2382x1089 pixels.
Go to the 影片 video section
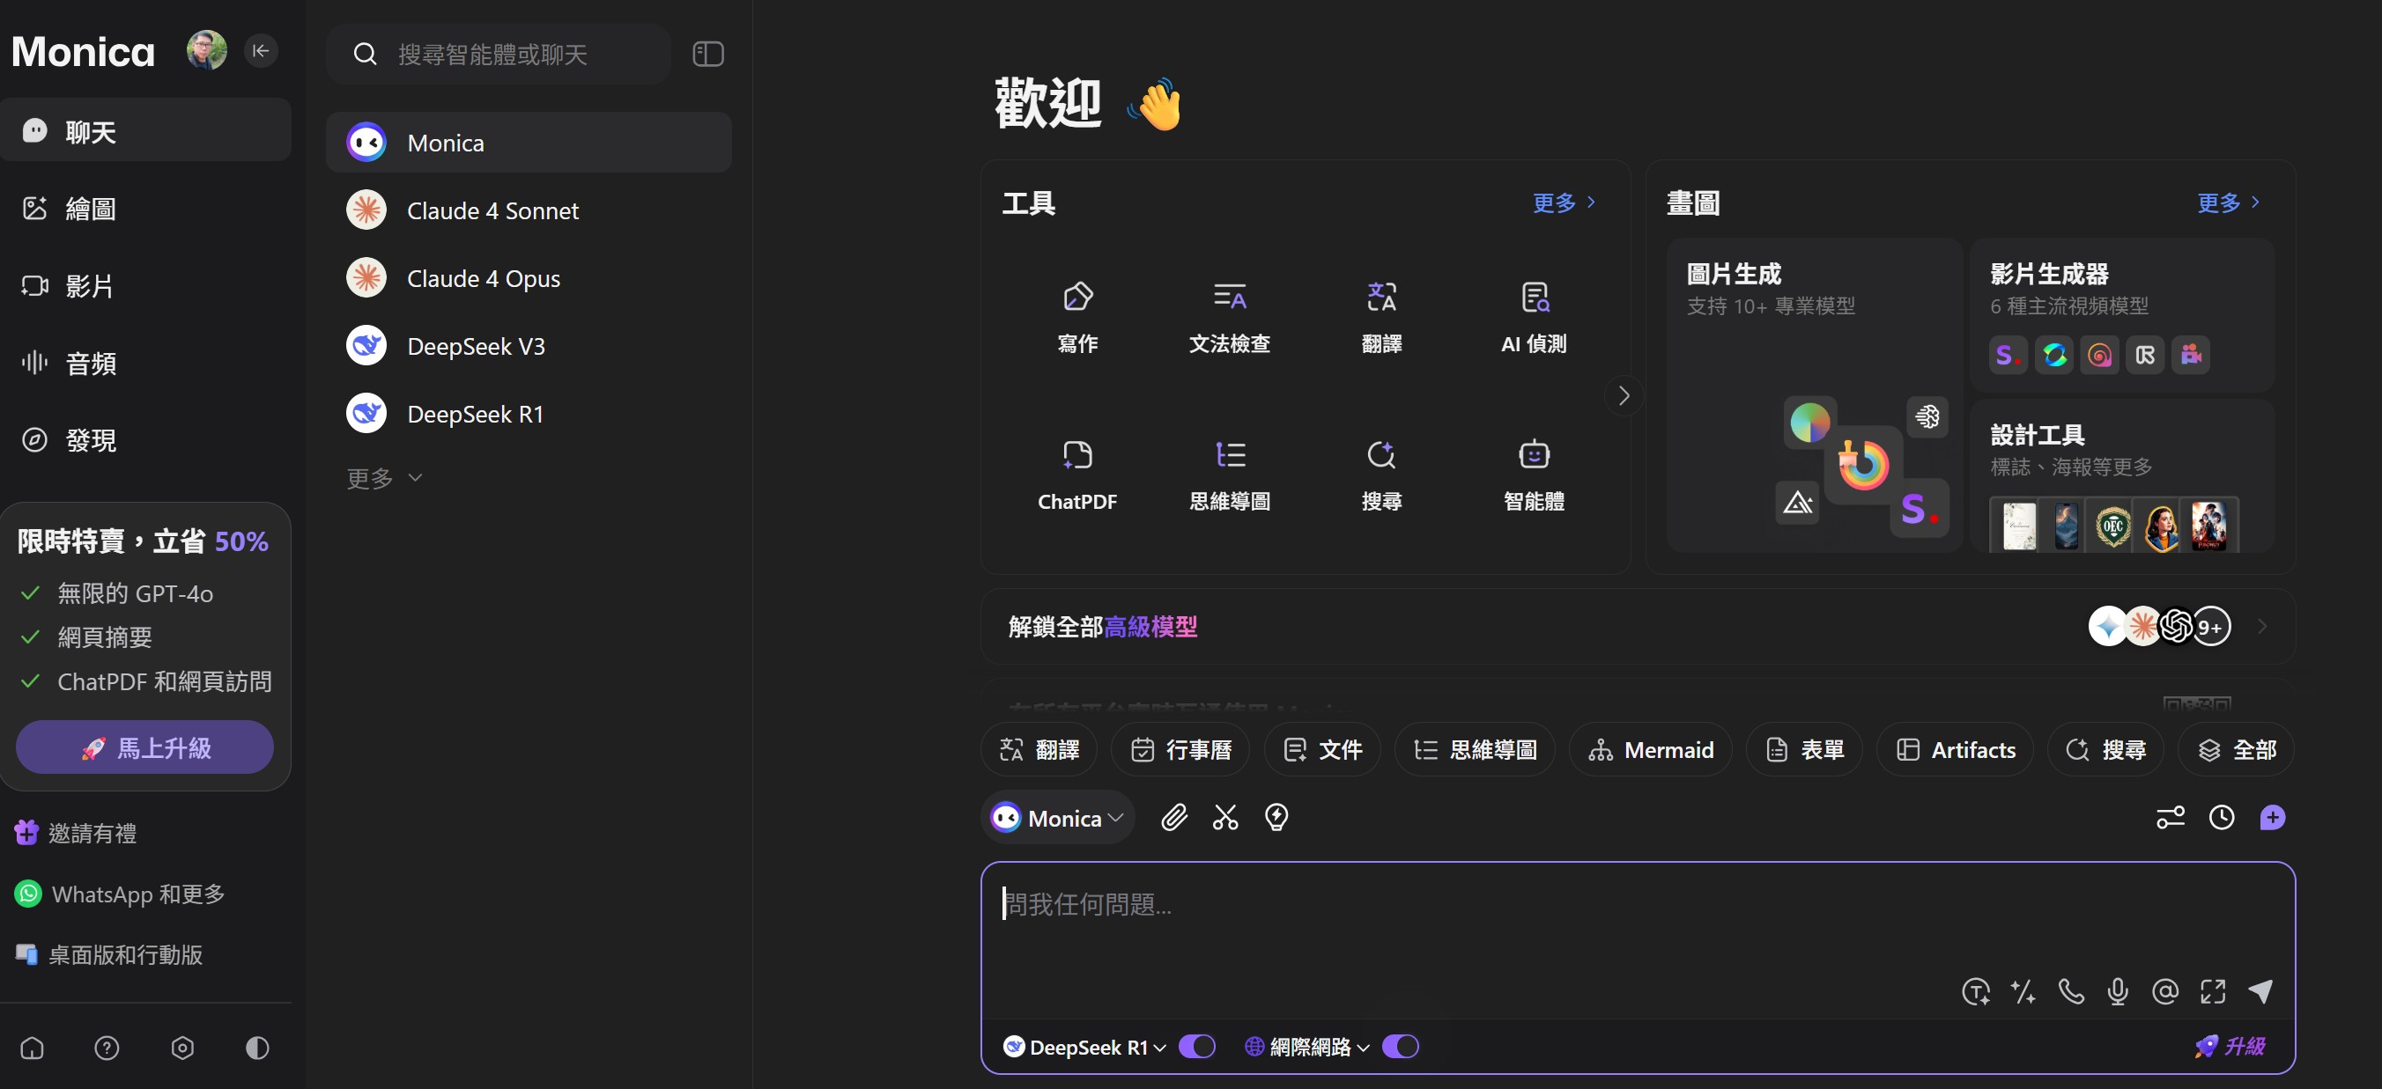pyautogui.click(x=146, y=285)
